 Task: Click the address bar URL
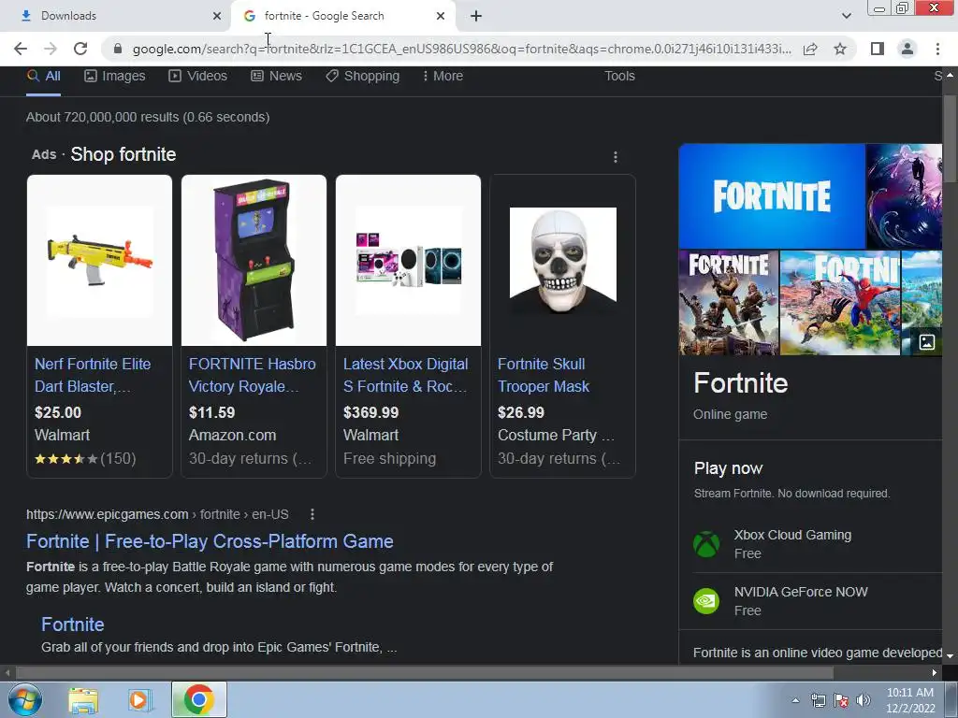tap(461, 49)
